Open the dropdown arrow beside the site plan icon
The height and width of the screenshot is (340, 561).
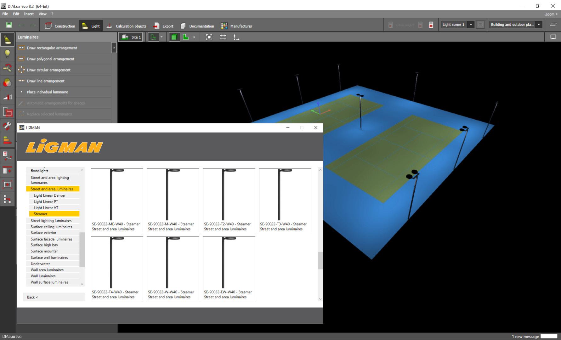tap(161, 37)
